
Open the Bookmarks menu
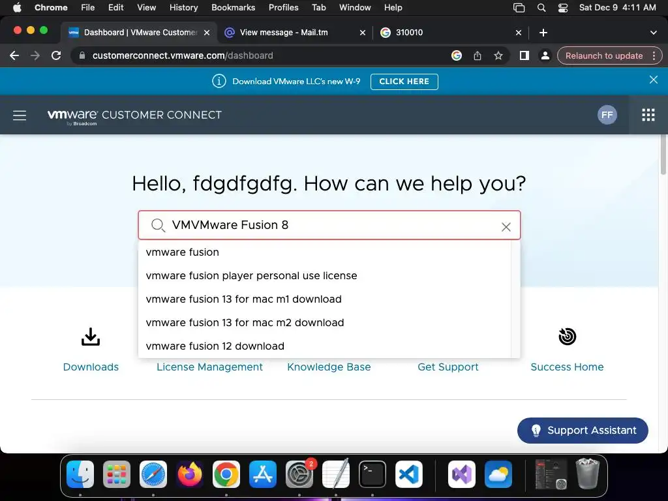click(233, 8)
